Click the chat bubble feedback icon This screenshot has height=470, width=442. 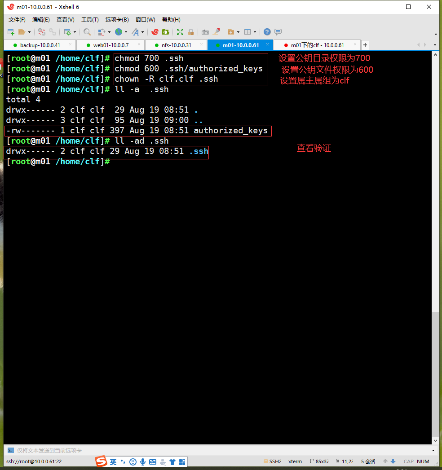click(278, 32)
